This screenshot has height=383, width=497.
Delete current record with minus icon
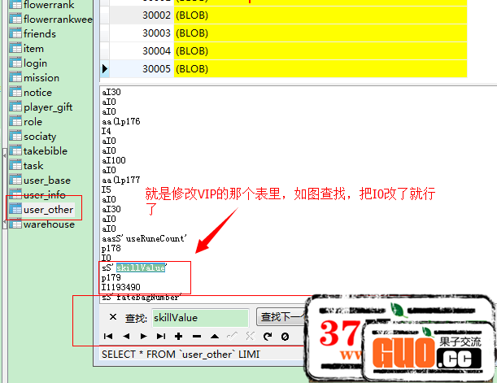[x=196, y=337]
